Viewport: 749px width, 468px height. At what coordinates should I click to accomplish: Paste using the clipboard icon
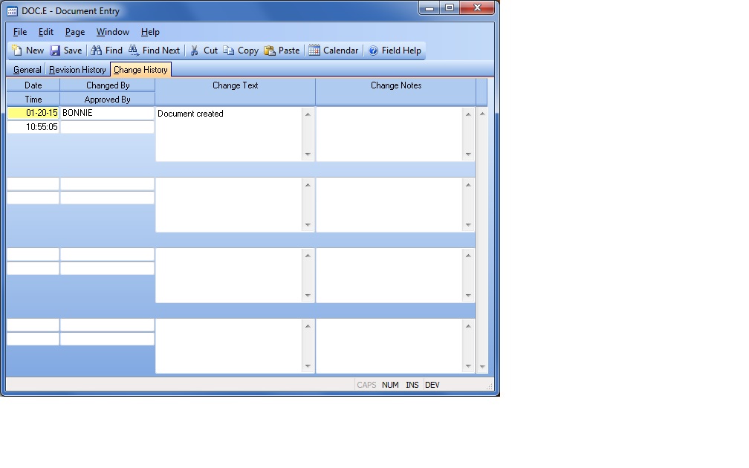[270, 51]
